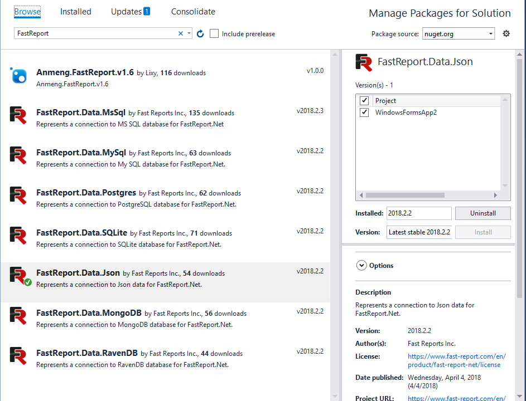
Task: Switch to the Browse tab
Action: pos(27,12)
